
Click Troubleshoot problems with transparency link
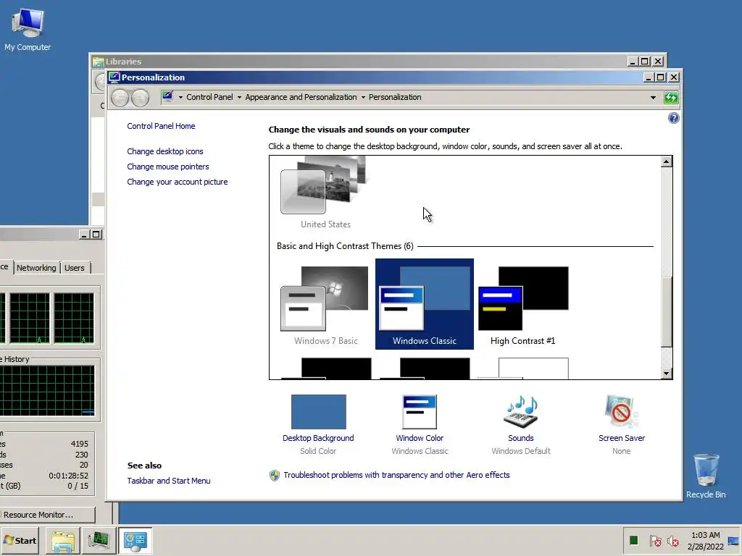pos(396,475)
